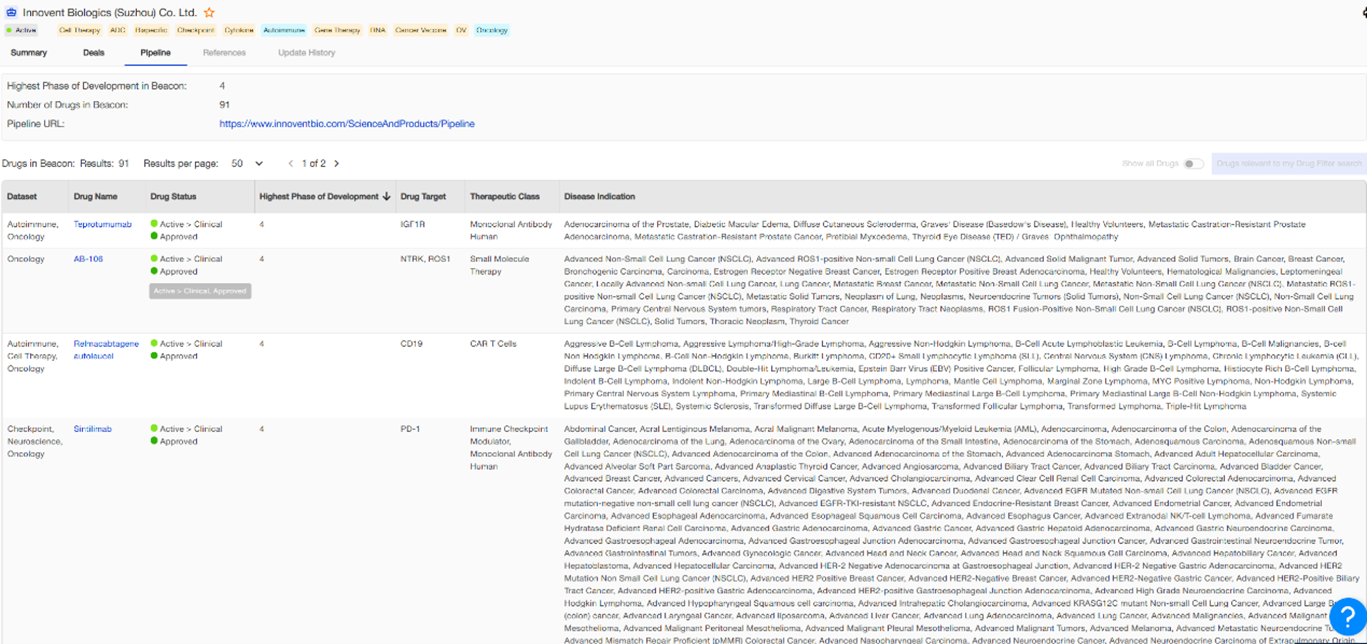Sort by the Drug Status column header
Image resolution: width=1367 pixels, height=644 pixels.
(x=173, y=196)
